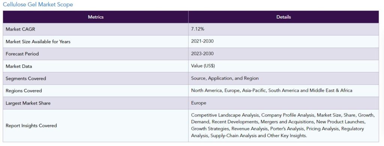Select the Europe value cell
384x146 pixels.
pos(283,103)
